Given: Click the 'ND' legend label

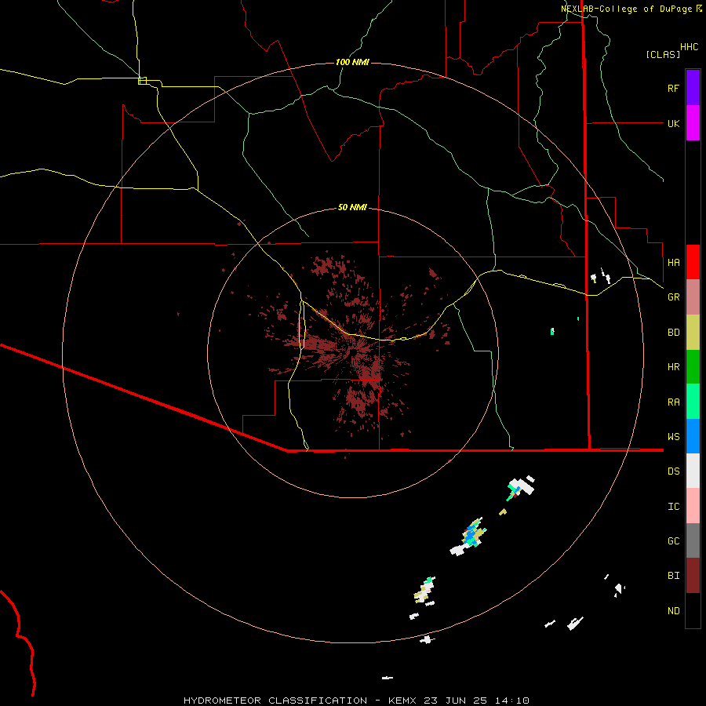Looking at the screenshot, I should [x=673, y=610].
